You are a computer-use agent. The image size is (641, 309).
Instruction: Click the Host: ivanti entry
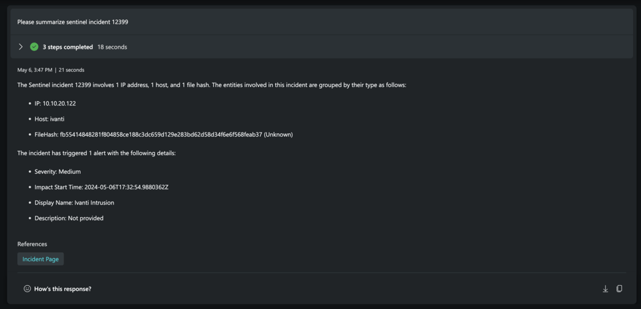click(x=50, y=119)
